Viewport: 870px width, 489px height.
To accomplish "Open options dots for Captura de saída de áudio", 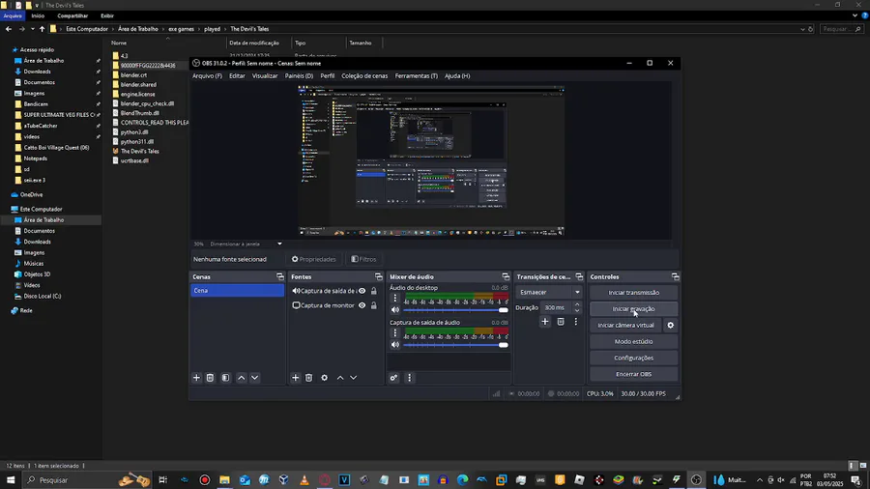I will point(395,332).
